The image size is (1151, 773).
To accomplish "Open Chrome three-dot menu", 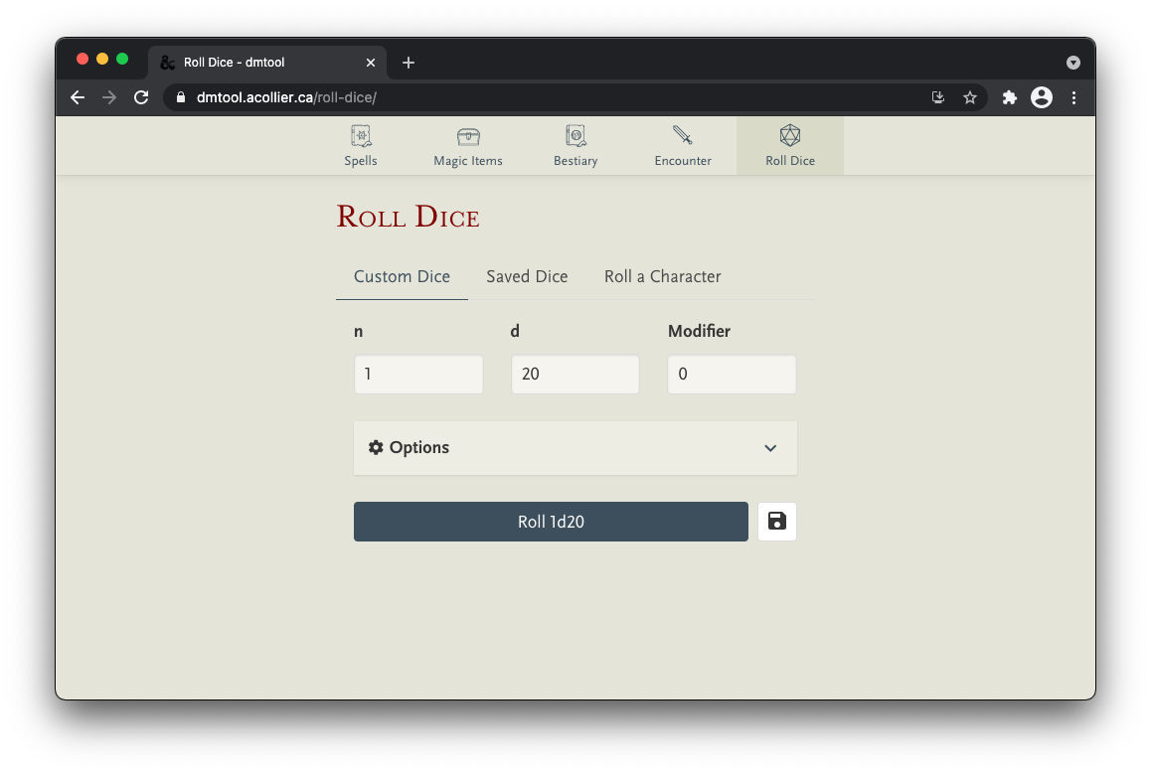I will click(1073, 97).
